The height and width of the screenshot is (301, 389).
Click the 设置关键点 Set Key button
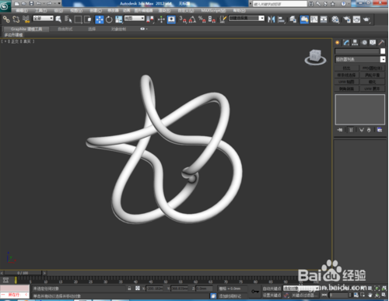coord(272,296)
